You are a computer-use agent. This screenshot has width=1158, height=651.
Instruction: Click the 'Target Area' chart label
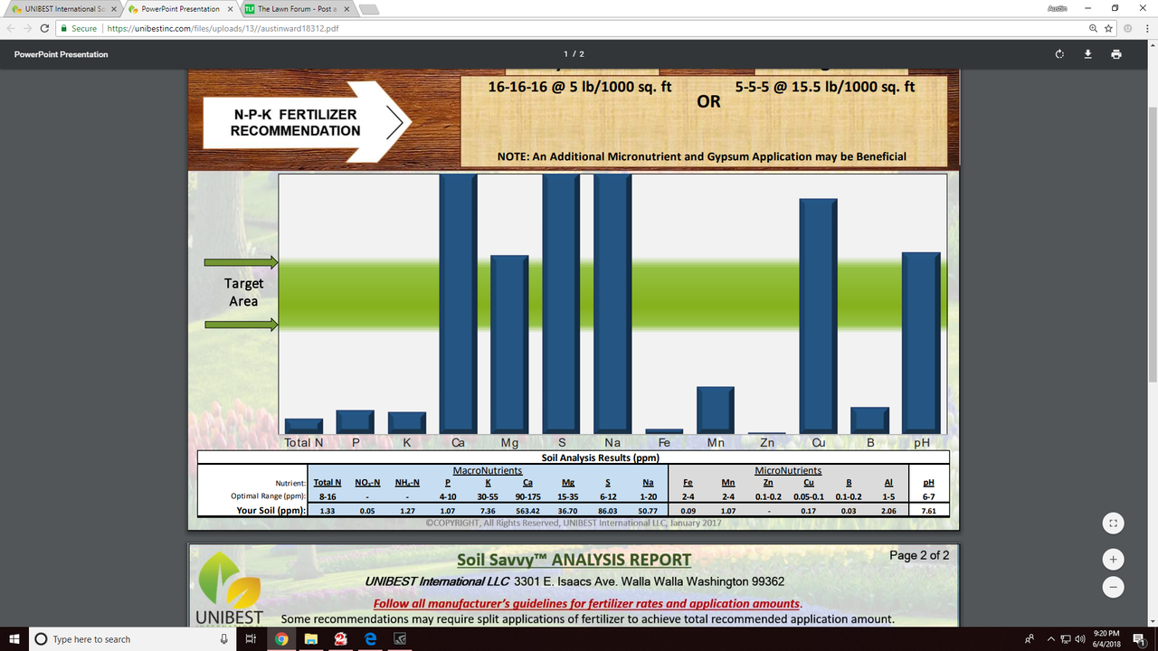tap(243, 292)
